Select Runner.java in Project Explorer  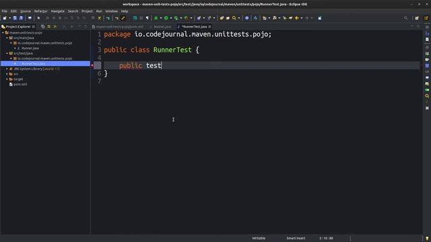(x=30, y=48)
